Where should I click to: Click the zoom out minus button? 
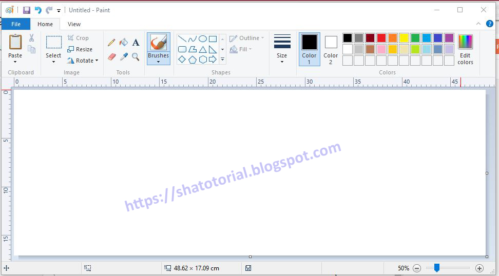click(417, 268)
